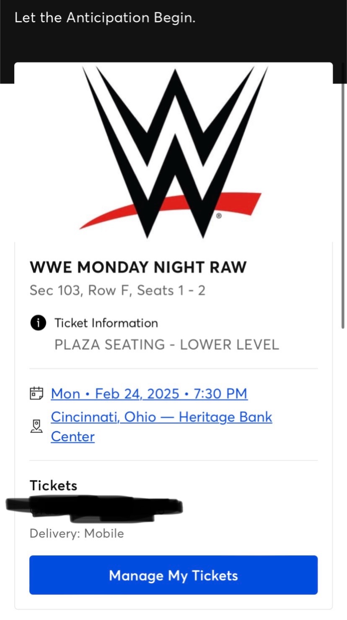Screen dimensions: 347x620
Task: Tap the location pin icon beside venue
Action: coord(36,426)
